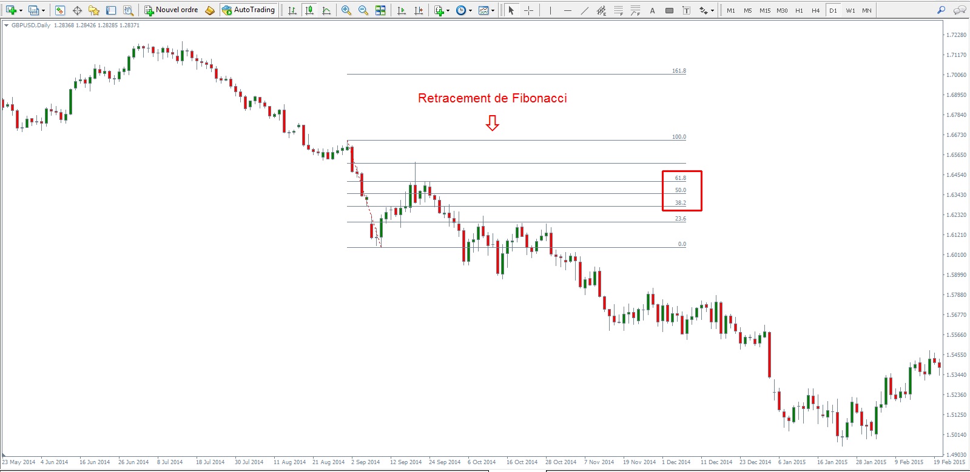Click the 50.0 Fibonacci level label
The height and width of the screenshot is (472, 970).
point(681,190)
